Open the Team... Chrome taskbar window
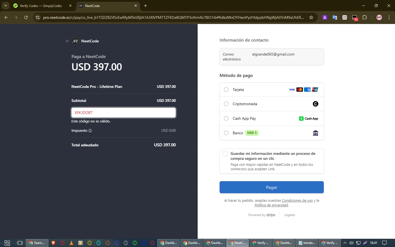 click(x=37, y=243)
